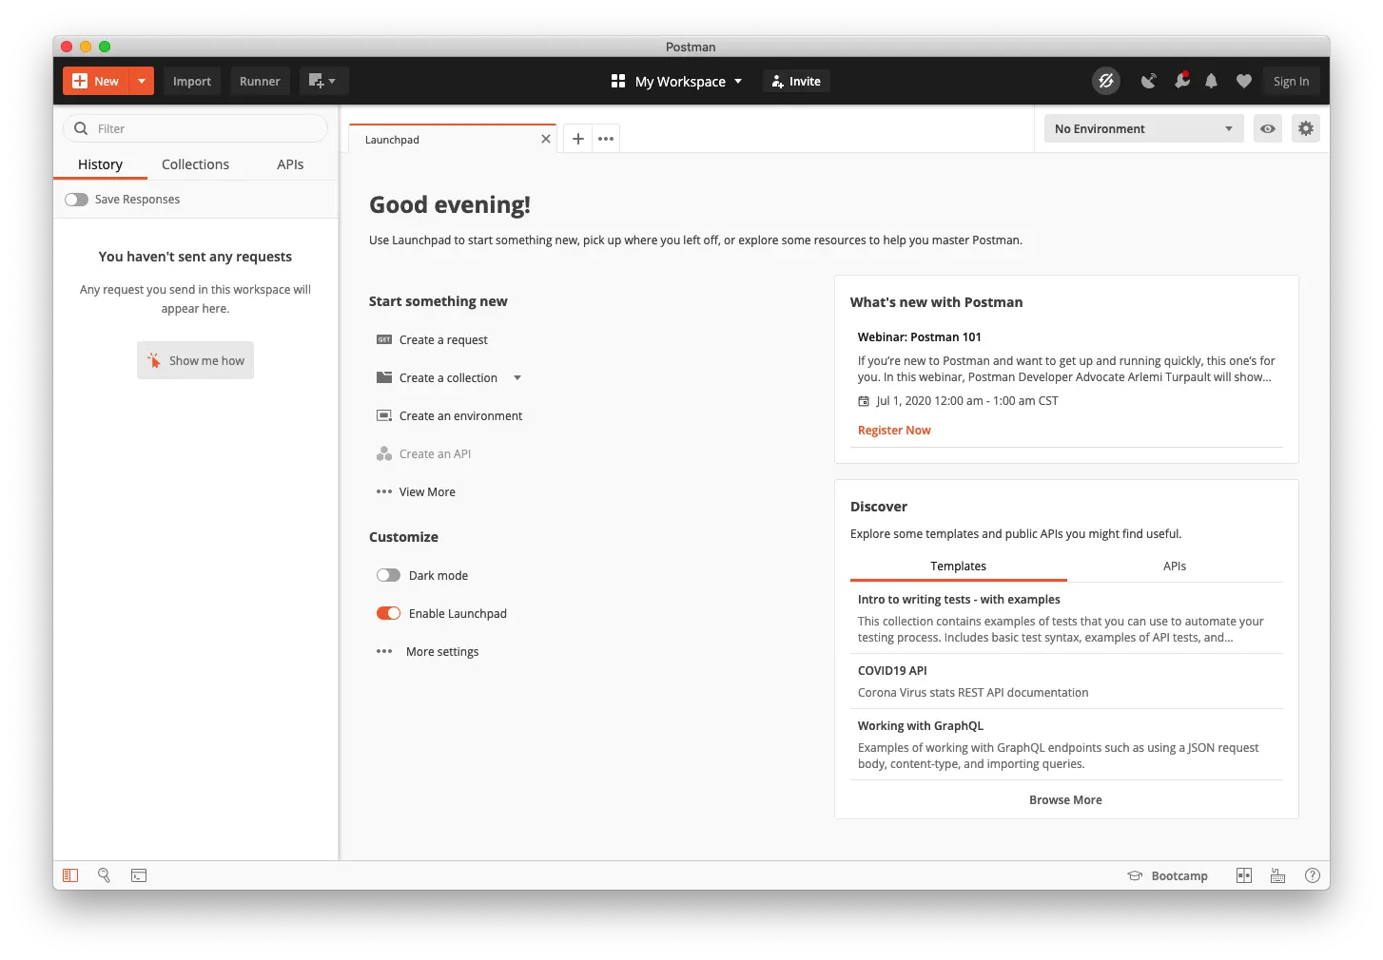Click Browse More
The image size is (1383, 960).
pos(1065,799)
